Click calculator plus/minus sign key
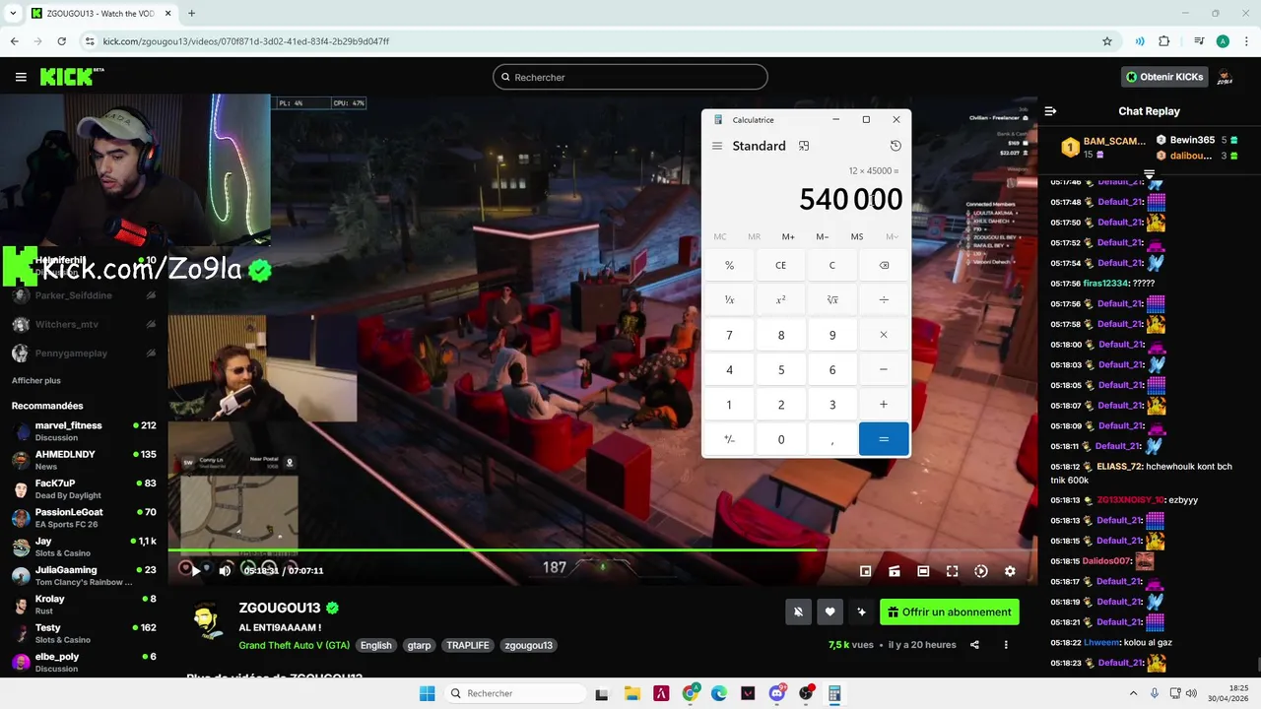Image resolution: width=1261 pixels, height=709 pixels. (730, 439)
